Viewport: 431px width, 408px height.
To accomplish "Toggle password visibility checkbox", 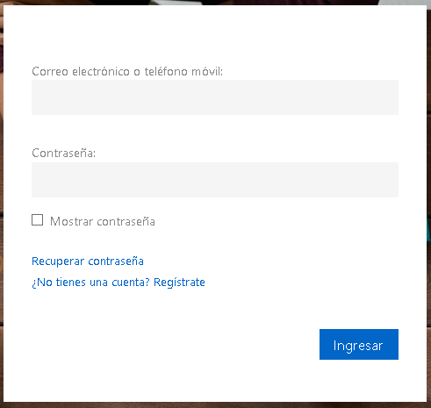I will pos(37,220).
